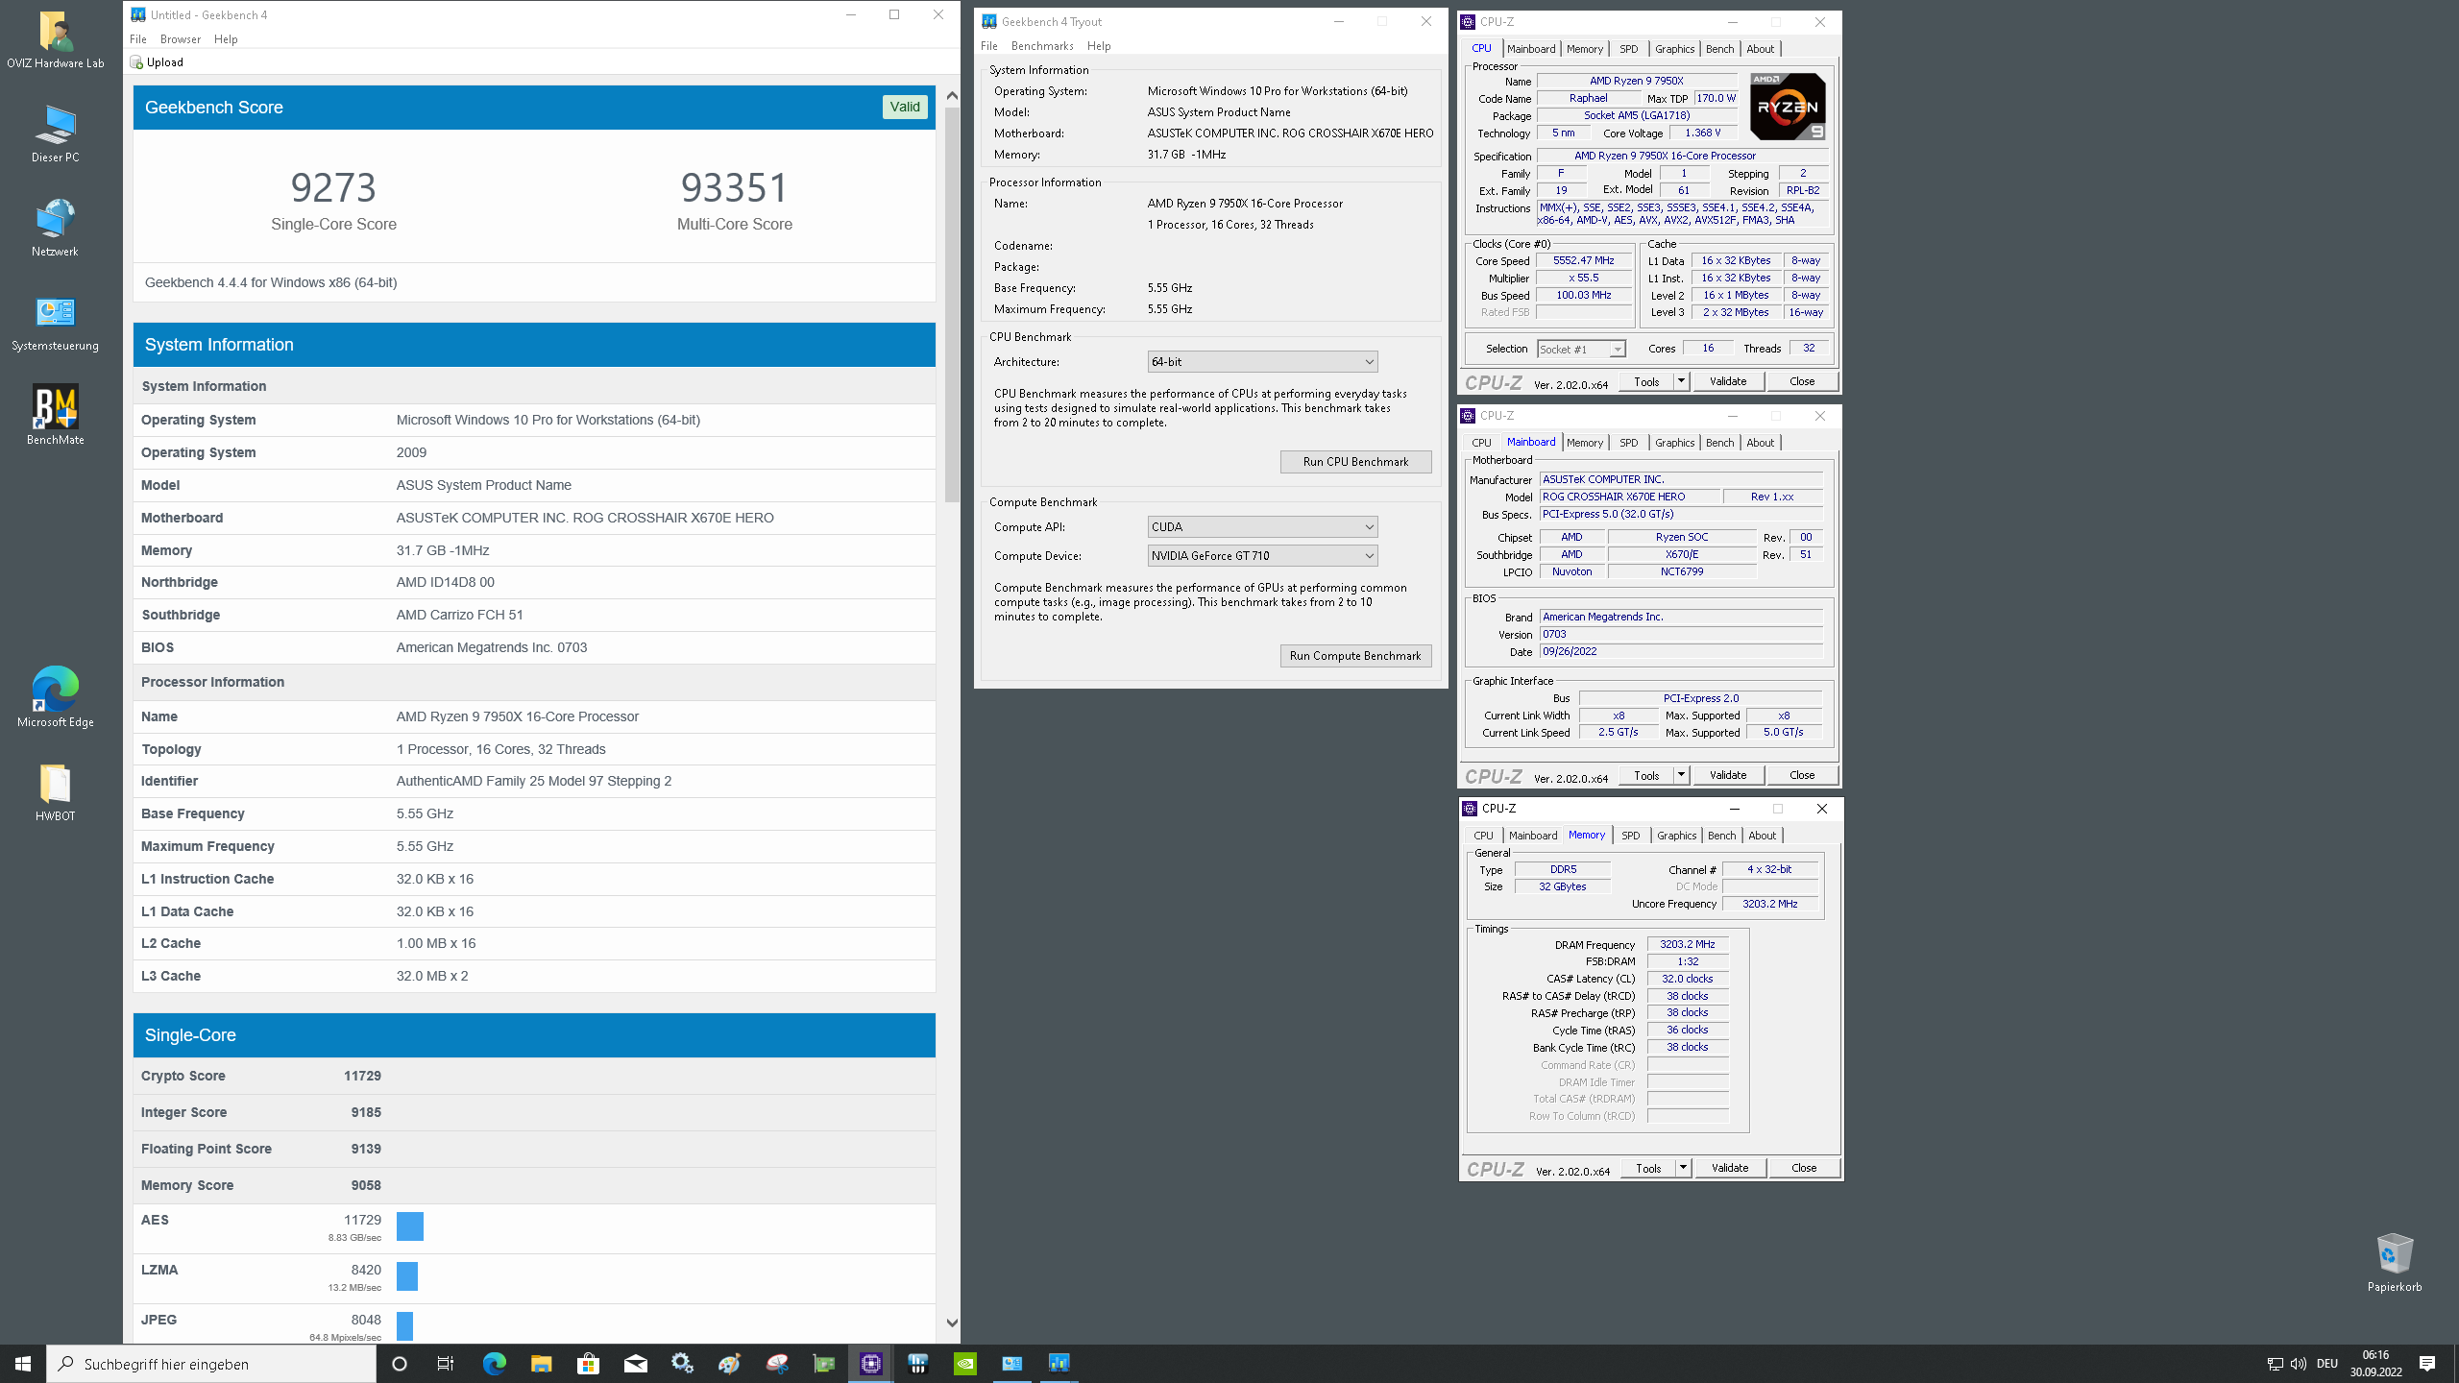Launch BenchMate from the desktop

(55, 416)
